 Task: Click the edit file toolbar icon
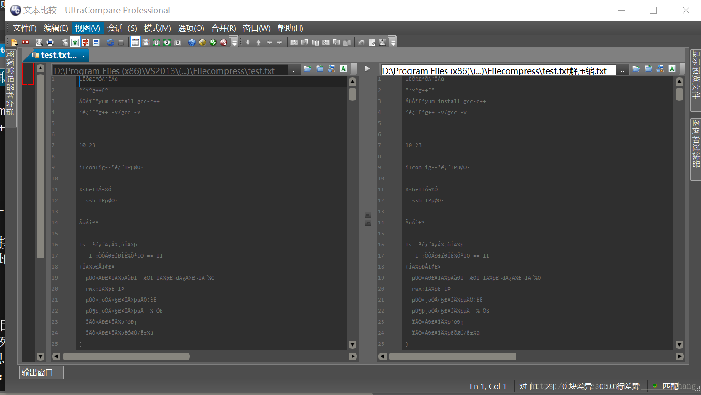click(372, 42)
